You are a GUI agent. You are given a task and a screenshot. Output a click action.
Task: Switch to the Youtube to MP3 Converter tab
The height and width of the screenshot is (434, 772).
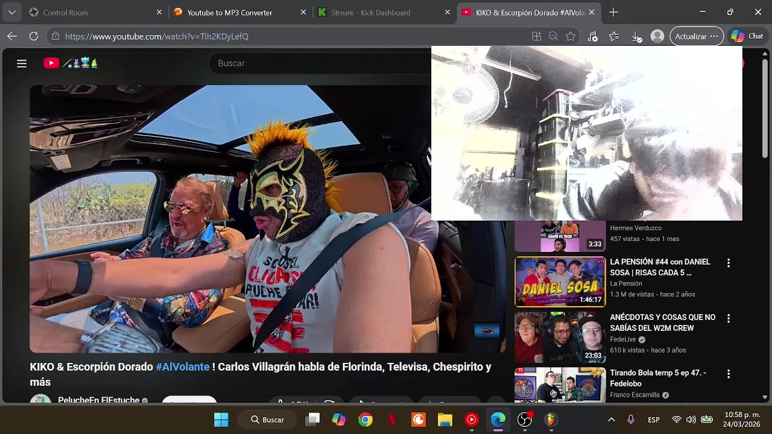coord(239,12)
